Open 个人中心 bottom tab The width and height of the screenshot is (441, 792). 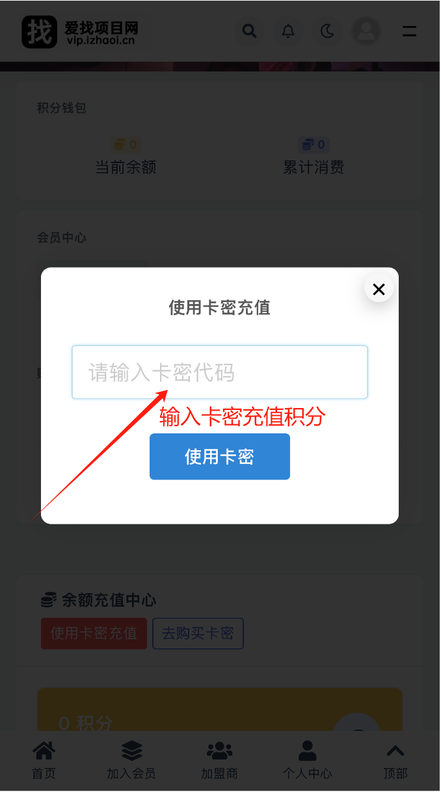[307, 761]
